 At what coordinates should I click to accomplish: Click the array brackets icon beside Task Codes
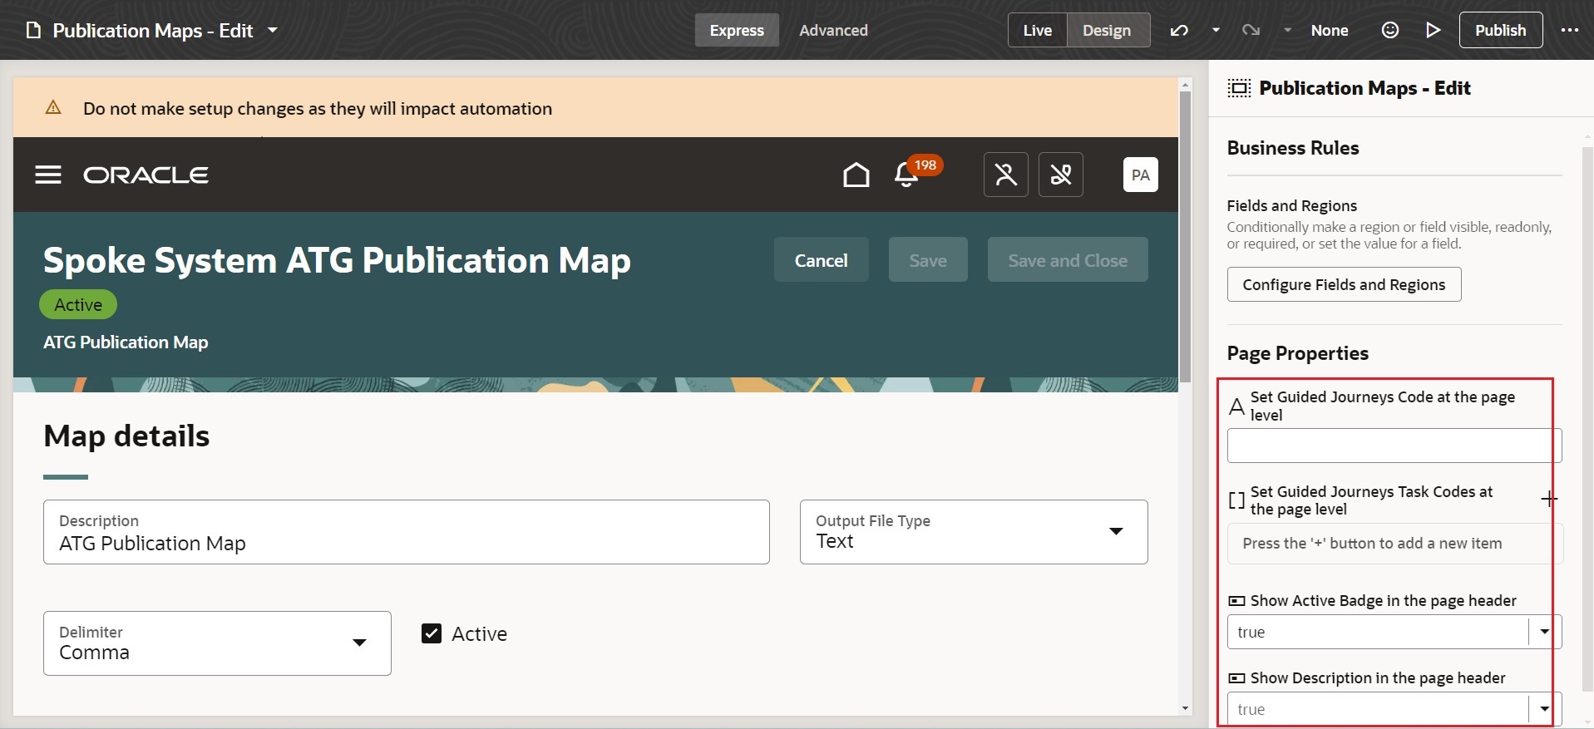1236,500
